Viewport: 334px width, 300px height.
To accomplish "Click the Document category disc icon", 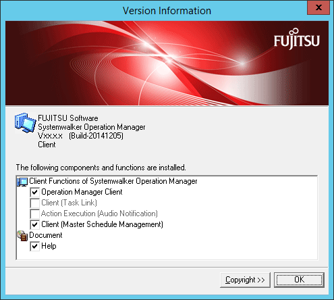I will point(22,236).
